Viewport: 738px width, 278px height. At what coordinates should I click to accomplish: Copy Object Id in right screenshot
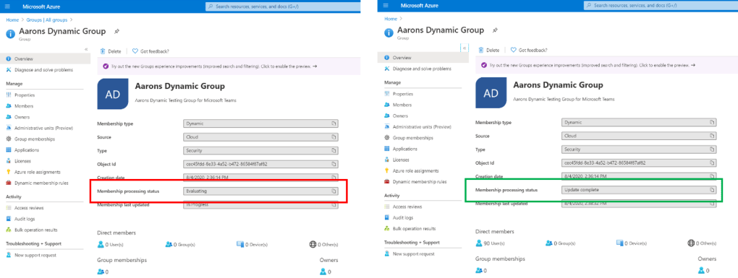tap(712, 163)
